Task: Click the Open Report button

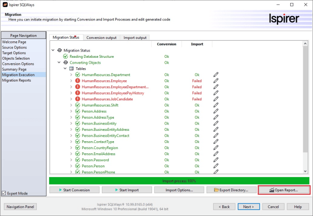Action: pyautogui.click(x=283, y=190)
